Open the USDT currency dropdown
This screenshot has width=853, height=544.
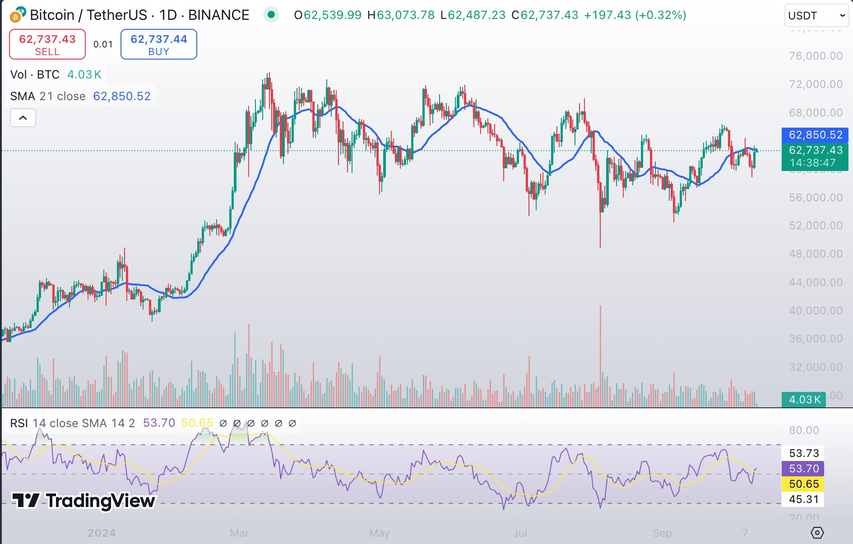(x=816, y=16)
